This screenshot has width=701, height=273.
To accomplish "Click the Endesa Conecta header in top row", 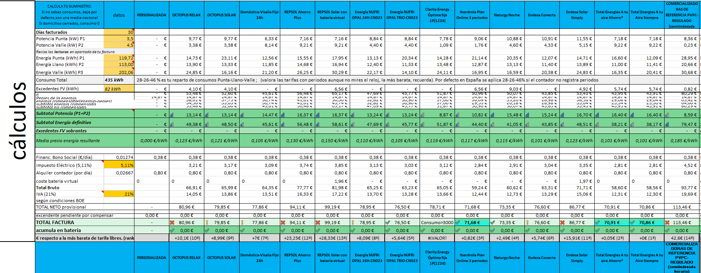I will [x=542, y=15].
